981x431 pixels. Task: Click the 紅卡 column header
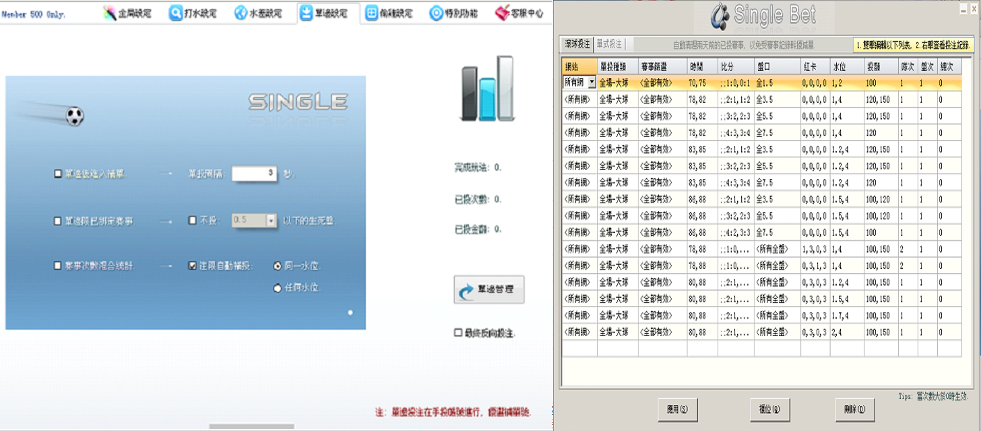pos(815,67)
